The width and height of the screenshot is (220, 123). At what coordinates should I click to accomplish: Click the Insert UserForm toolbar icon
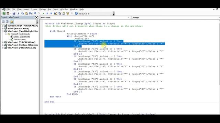tap(8, 13)
